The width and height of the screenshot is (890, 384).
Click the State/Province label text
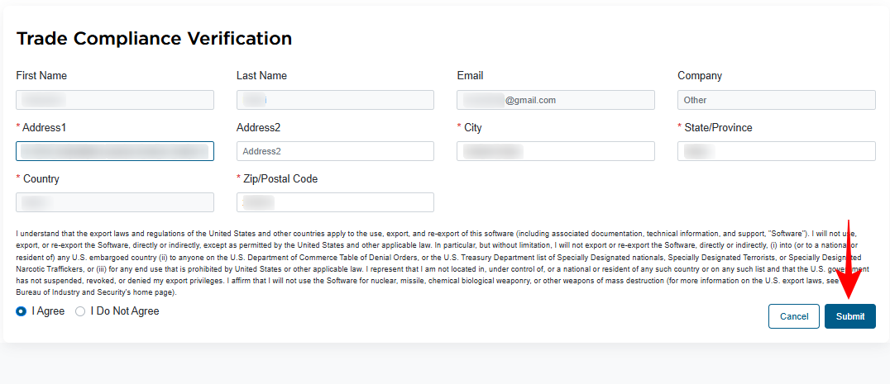click(718, 128)
